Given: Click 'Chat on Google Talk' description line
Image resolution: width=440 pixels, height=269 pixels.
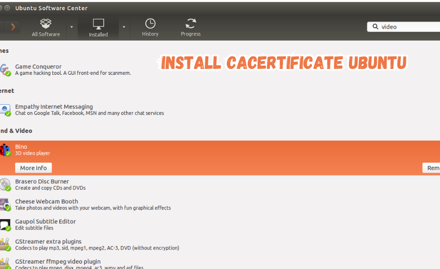Looking at the screenshot, I should pos(89,113).
